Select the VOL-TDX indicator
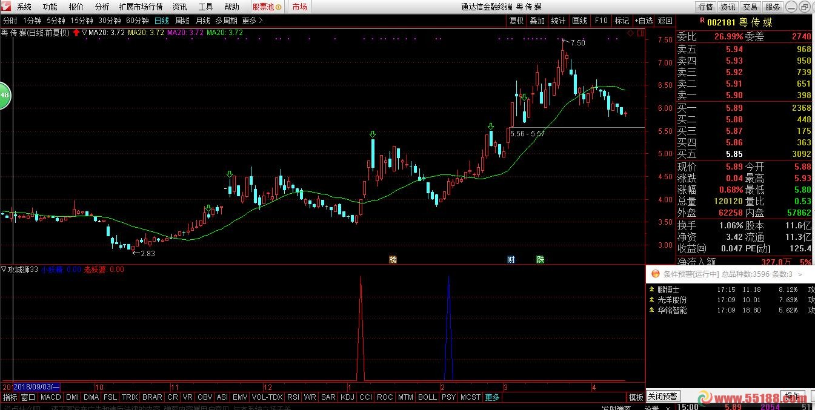The width and height of the screenshot is (815, 410). tap(267, 397)
